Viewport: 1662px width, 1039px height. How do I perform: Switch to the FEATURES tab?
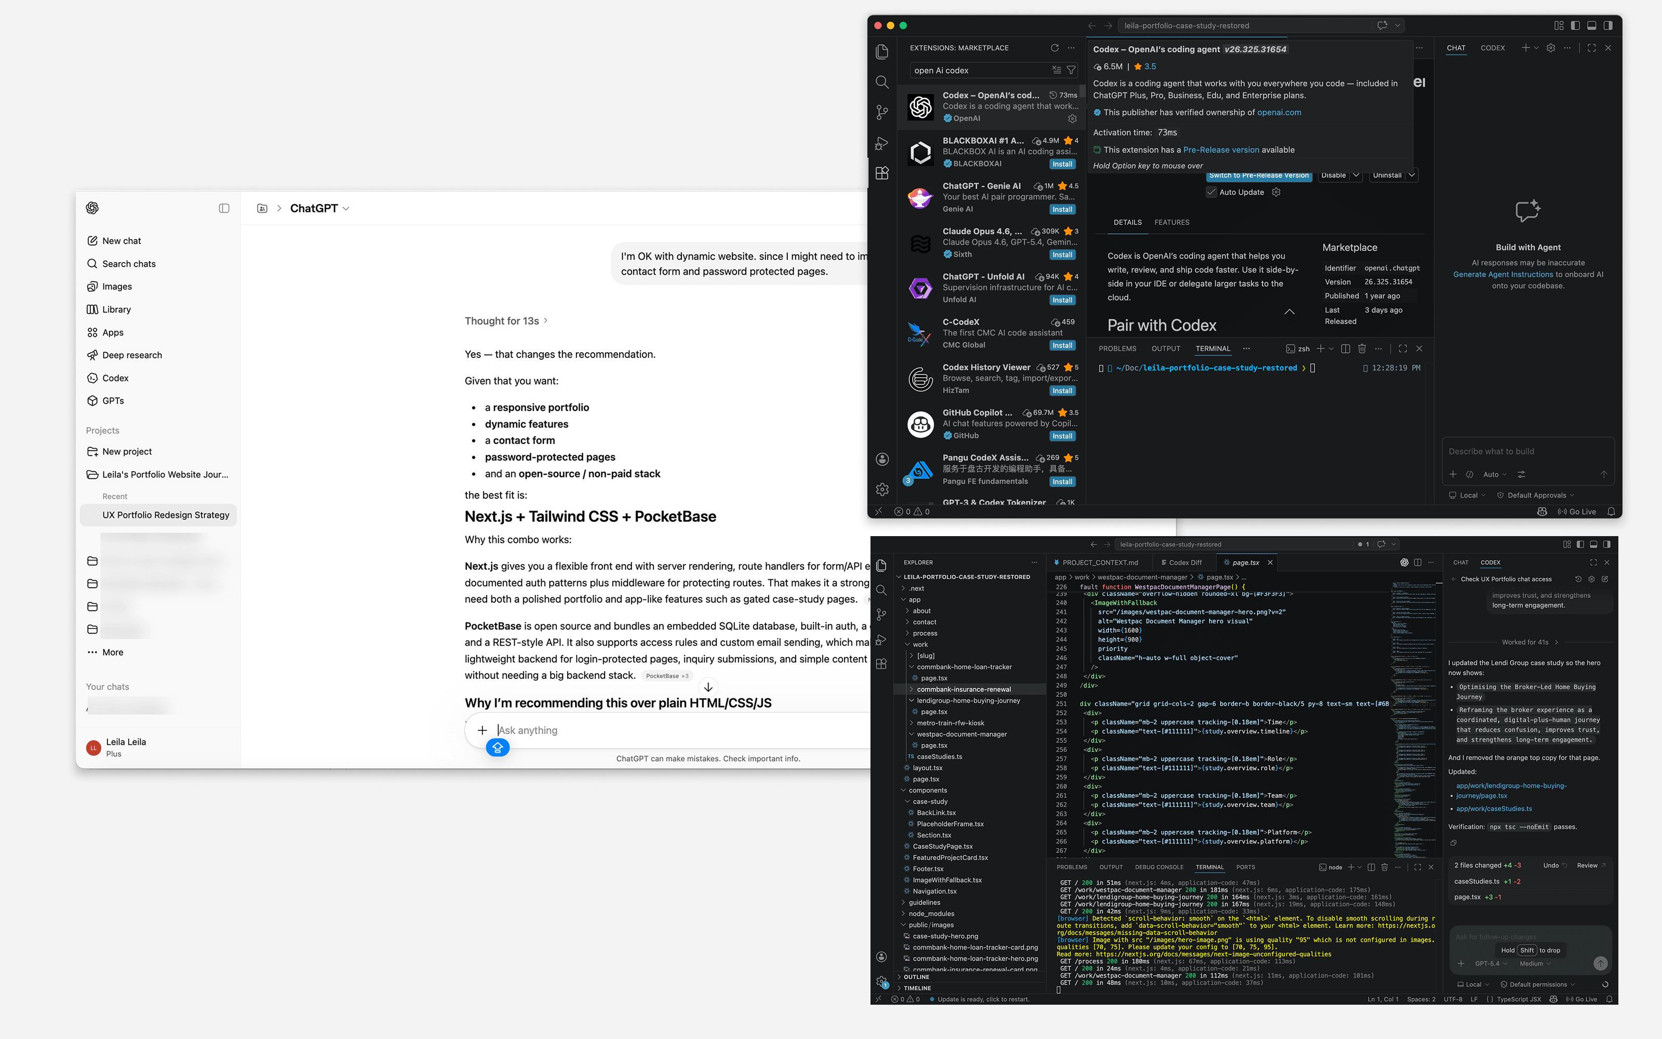(1172, 223)
